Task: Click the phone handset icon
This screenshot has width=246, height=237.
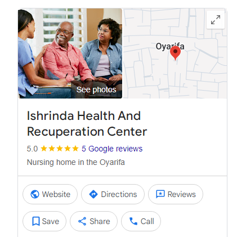Action: [x=133, y=221]
